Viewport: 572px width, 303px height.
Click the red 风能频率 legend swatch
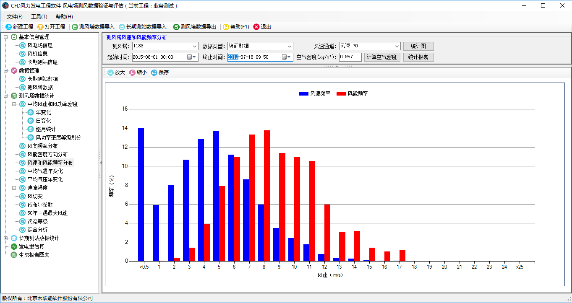[x=341, y=94]
